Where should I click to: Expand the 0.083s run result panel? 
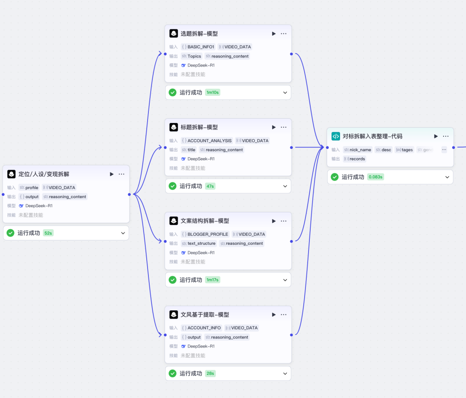[x=447, y=177]
